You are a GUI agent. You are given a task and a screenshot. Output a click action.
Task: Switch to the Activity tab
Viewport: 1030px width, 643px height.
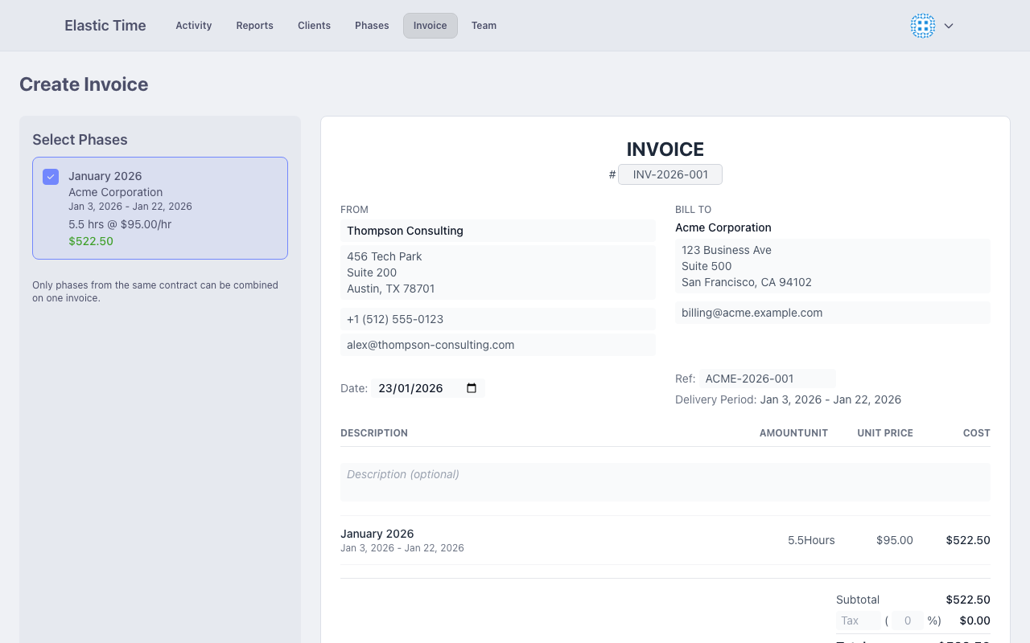point(193,25)
